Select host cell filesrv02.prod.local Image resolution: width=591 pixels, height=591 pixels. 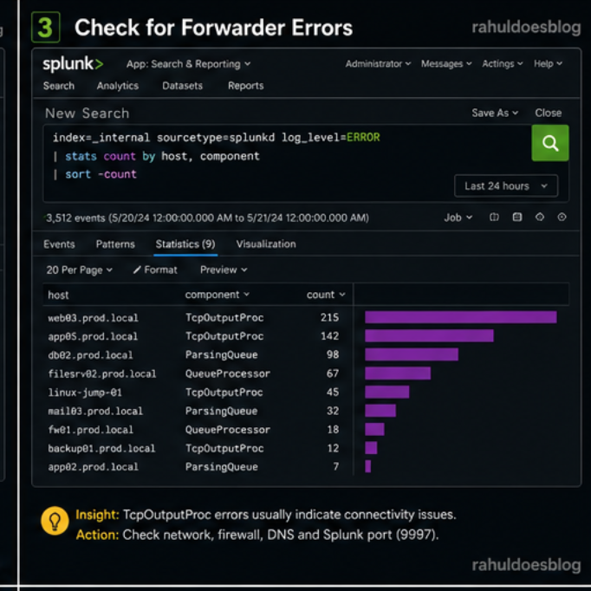[x=102, y=373]
